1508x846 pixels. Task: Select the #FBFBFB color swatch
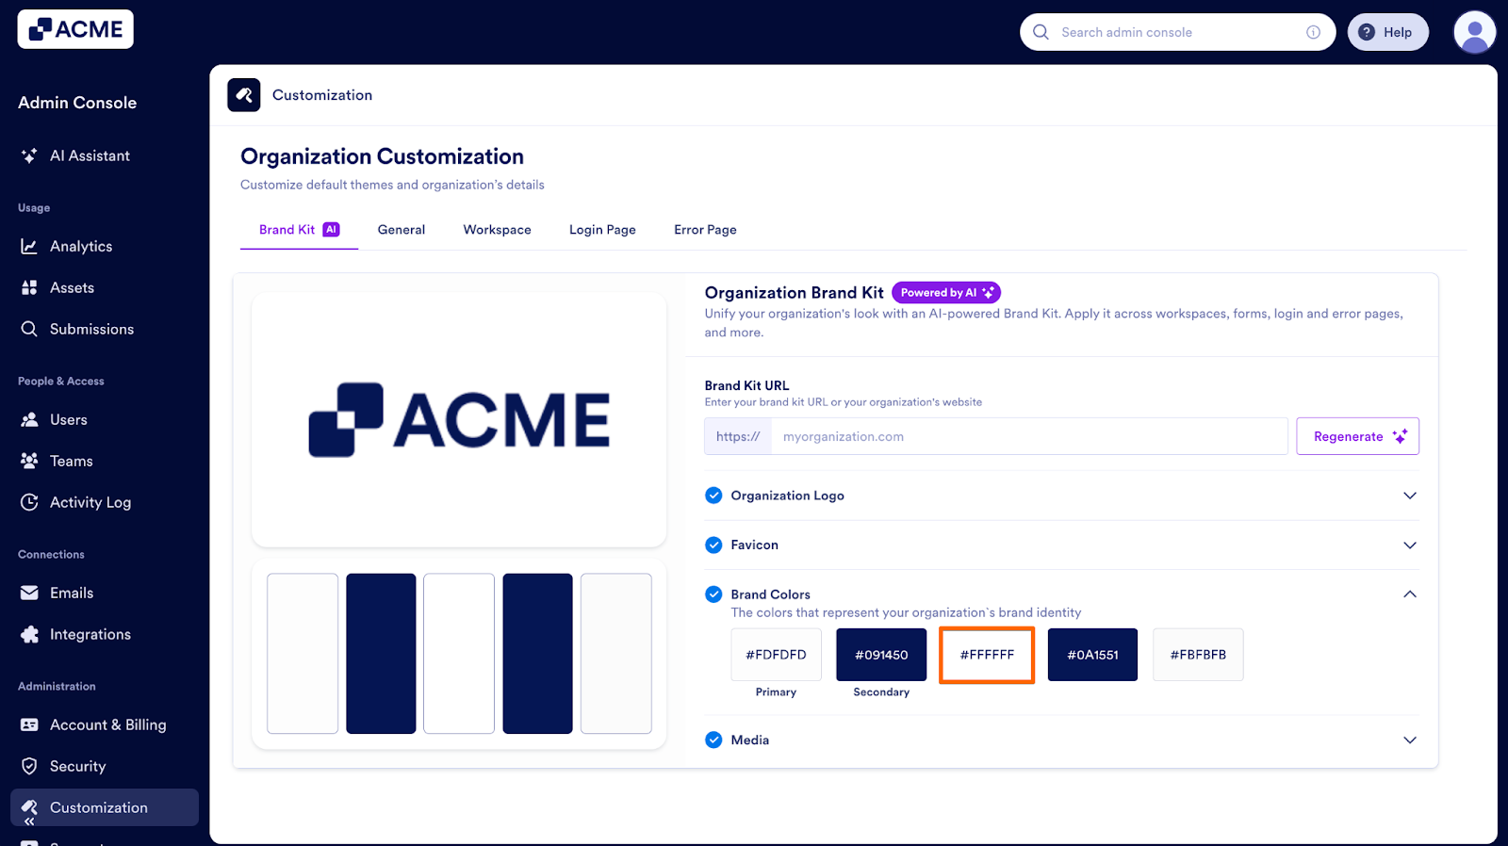click(x=1198, y=655)
